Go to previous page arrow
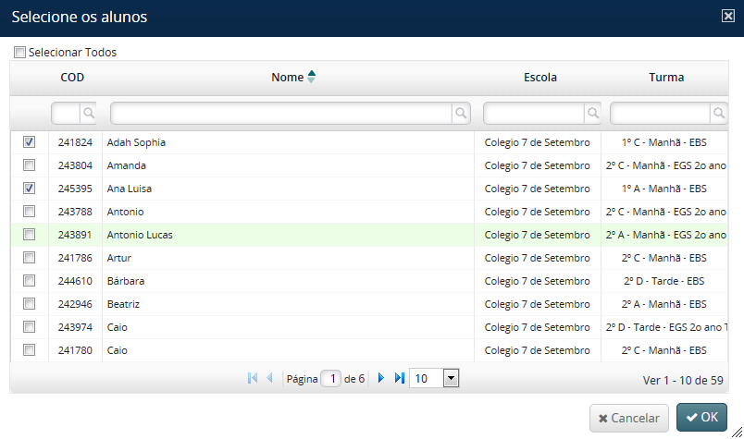The height and width of the screenshot is (439, 744). point(269,378)
